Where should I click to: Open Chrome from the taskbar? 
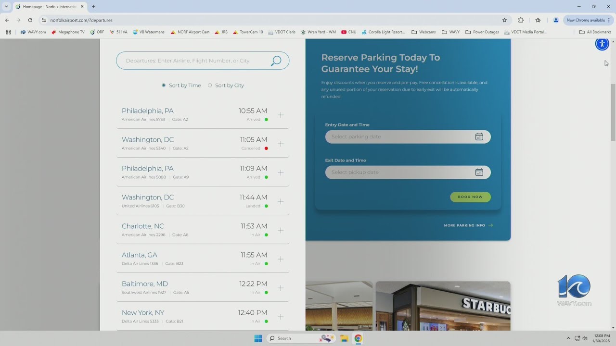pos(358,338)
